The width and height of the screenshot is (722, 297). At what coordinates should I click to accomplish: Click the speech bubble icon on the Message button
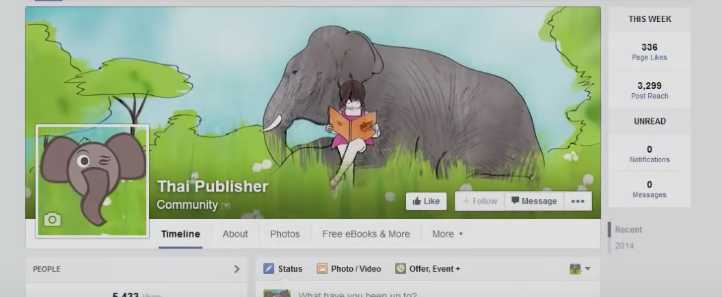[x=516, y=201]
